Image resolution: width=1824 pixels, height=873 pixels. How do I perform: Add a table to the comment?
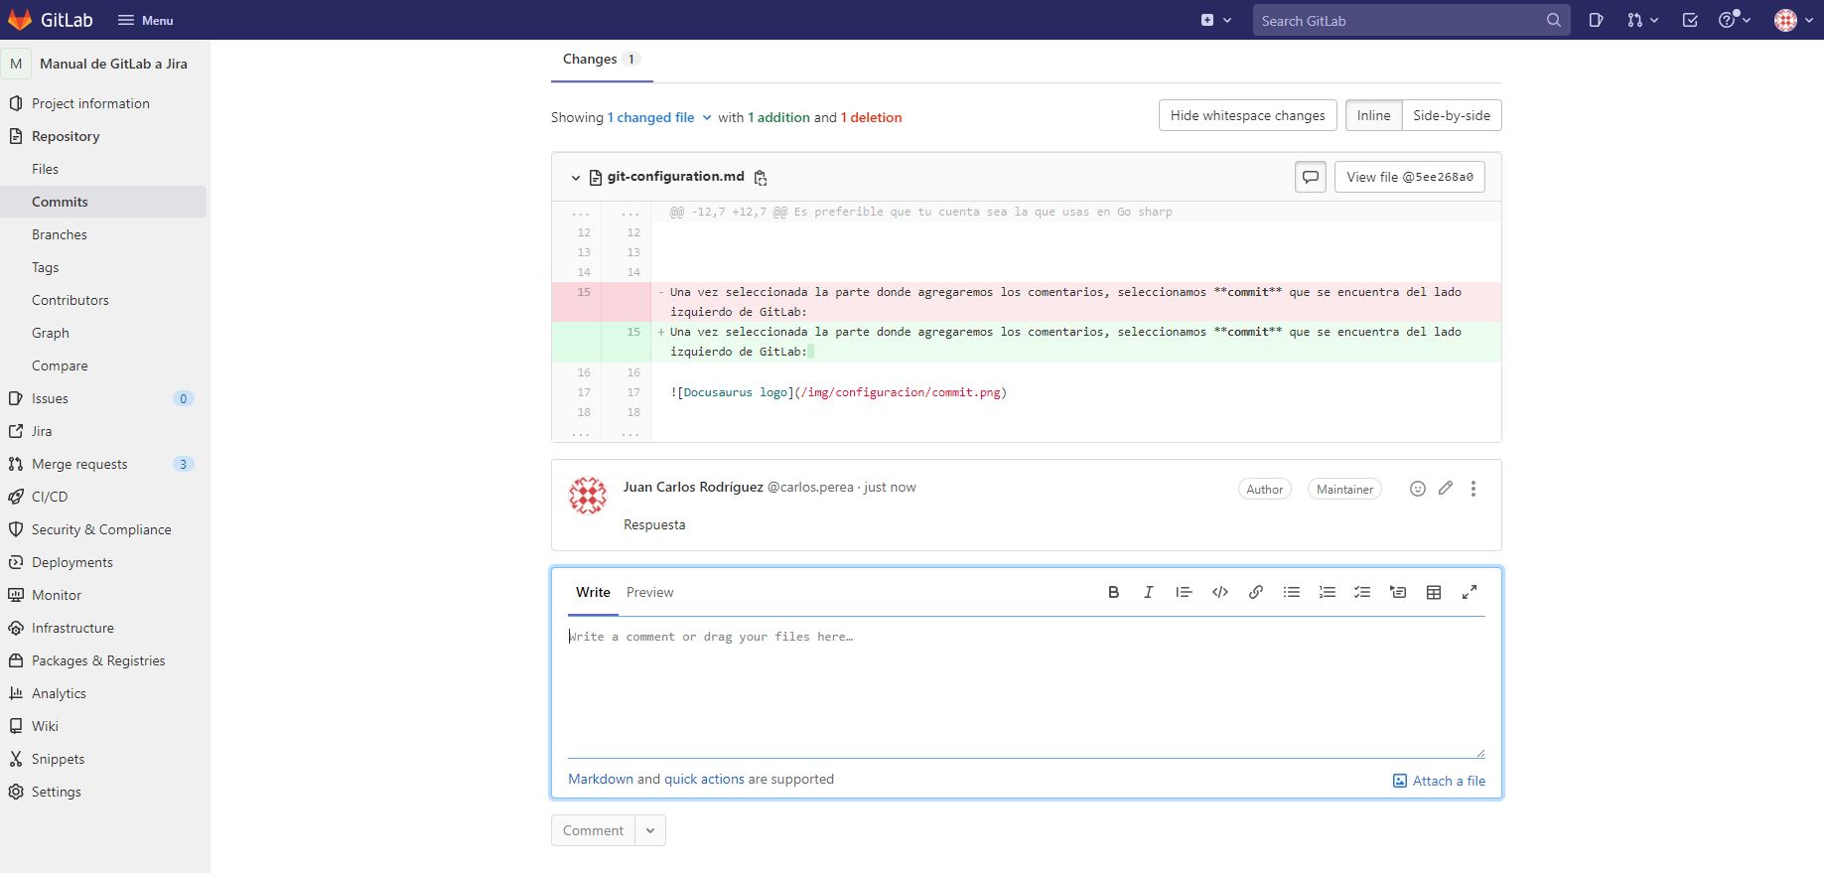pos(1434,592)
